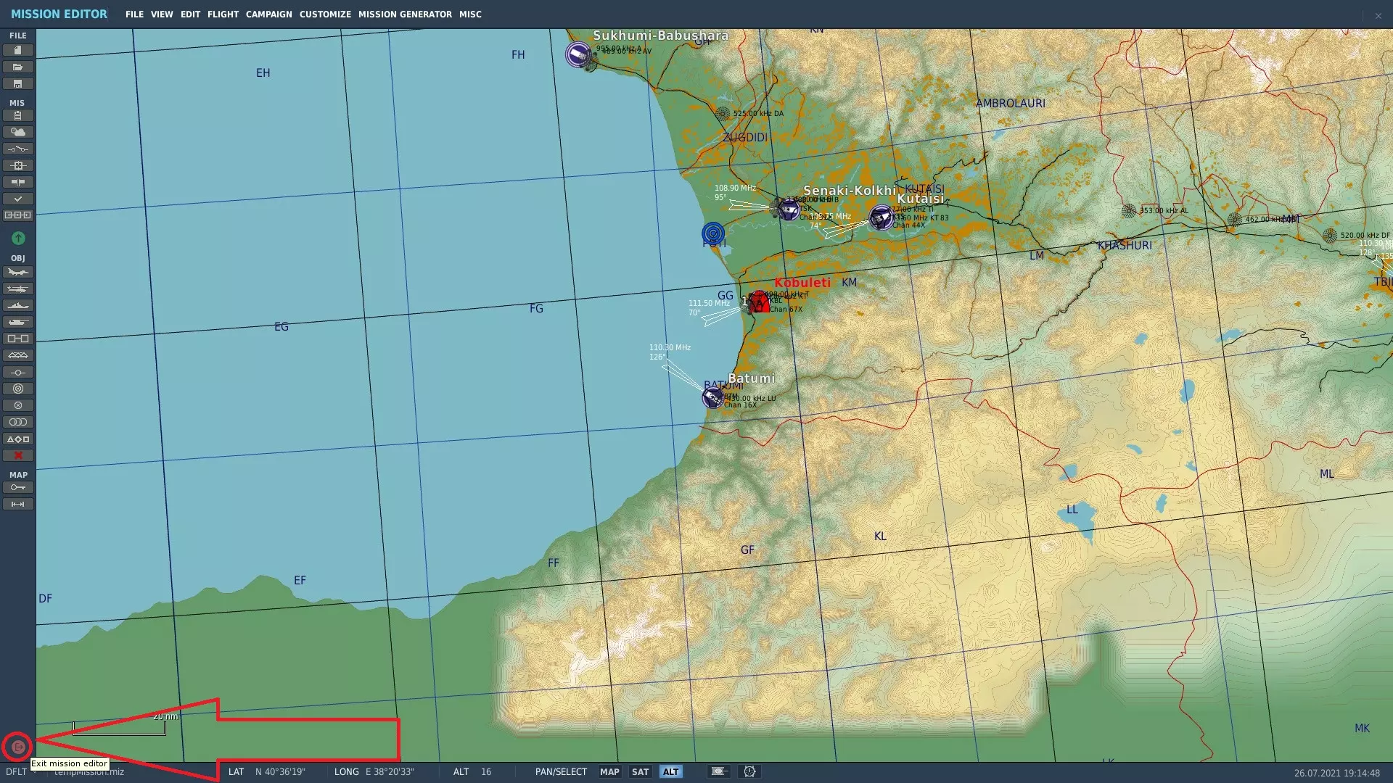Select the ship group tool
Image resolution: width=1393 pixels, height=783 pixels.
coord(18,305)
